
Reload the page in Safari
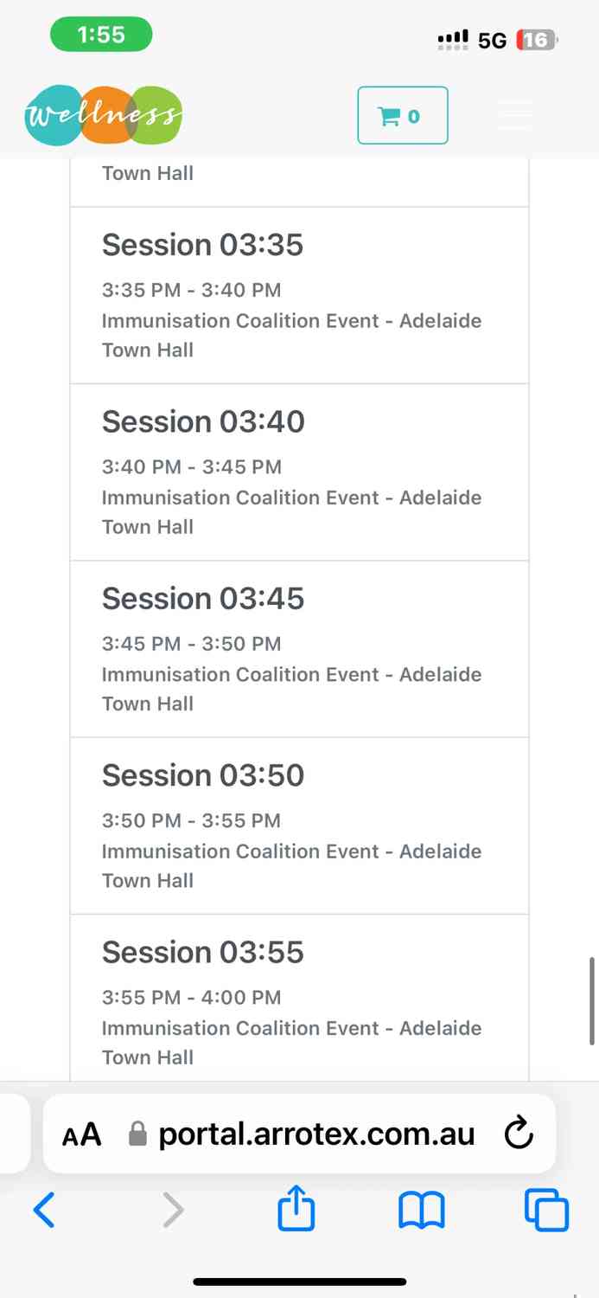pos(518,1133)
